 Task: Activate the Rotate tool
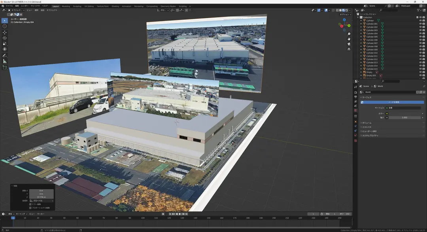point(5,38)
